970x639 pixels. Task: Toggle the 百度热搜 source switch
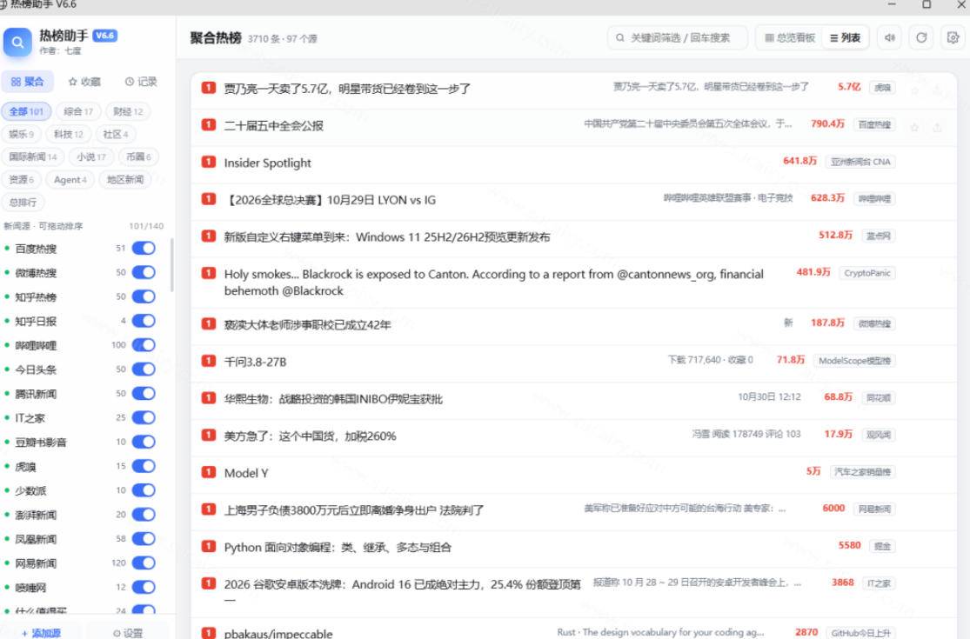pos(144,249)
